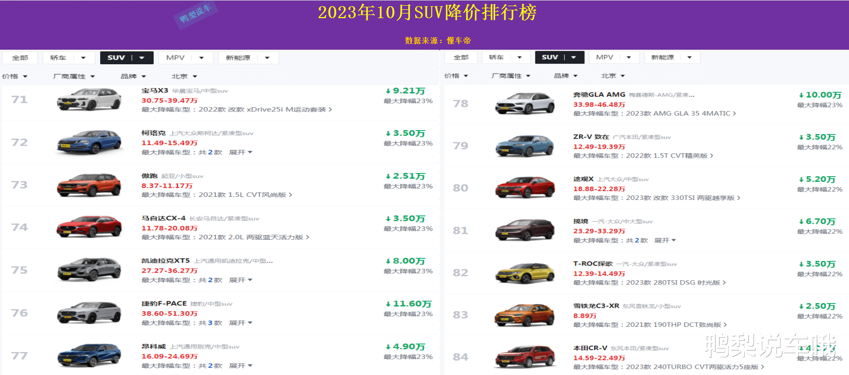Open the SUV dropdown in the left panel

127,57
